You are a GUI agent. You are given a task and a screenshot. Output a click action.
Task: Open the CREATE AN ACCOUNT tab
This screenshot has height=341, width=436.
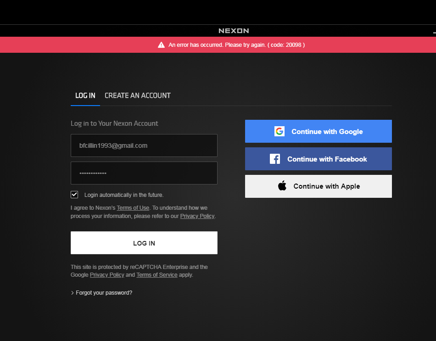[138, 95]
